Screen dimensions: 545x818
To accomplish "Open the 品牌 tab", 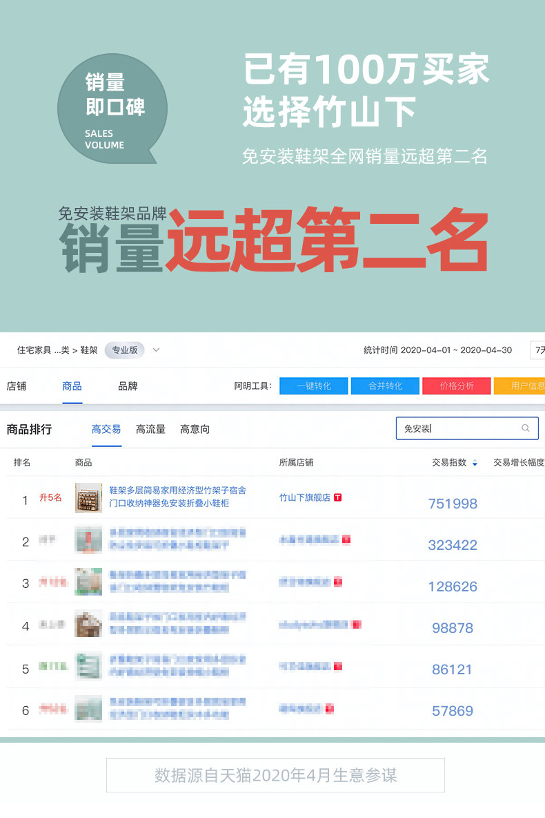I will [x=128, y=386].
